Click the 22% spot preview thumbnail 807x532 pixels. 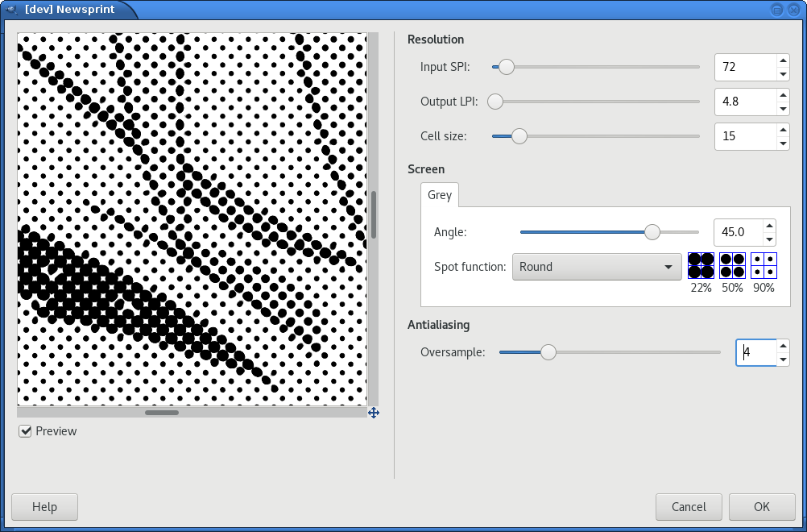701,266
